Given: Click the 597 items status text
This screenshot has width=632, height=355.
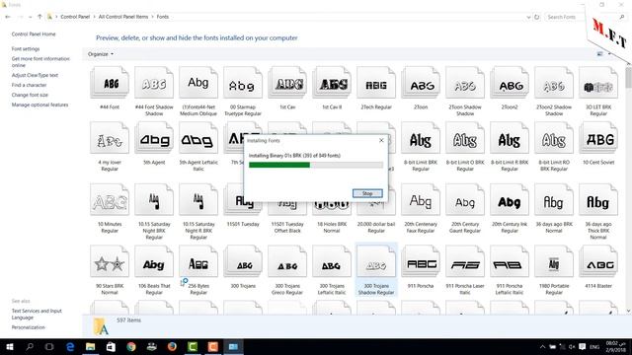Looking at the screenshot, I should (x=129, y=320).
